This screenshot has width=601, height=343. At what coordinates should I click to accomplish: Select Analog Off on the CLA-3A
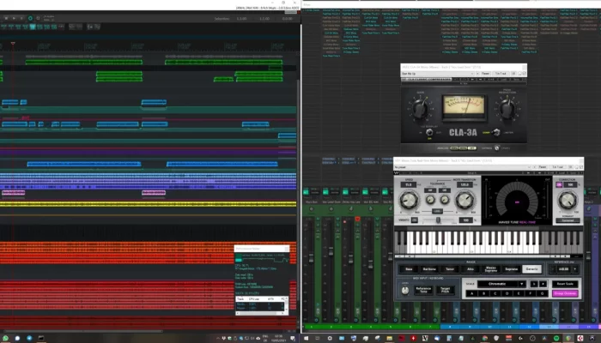pos(472,148)
